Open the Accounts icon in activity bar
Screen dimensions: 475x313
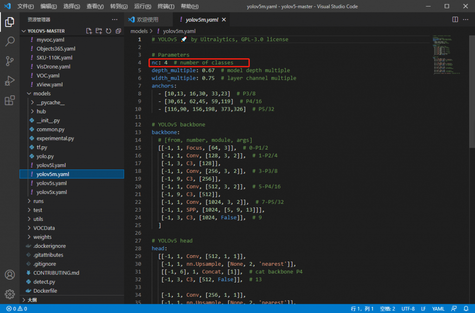(10, 275)
